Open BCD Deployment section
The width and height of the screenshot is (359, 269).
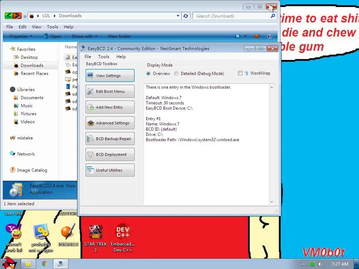tap(110, 154)
